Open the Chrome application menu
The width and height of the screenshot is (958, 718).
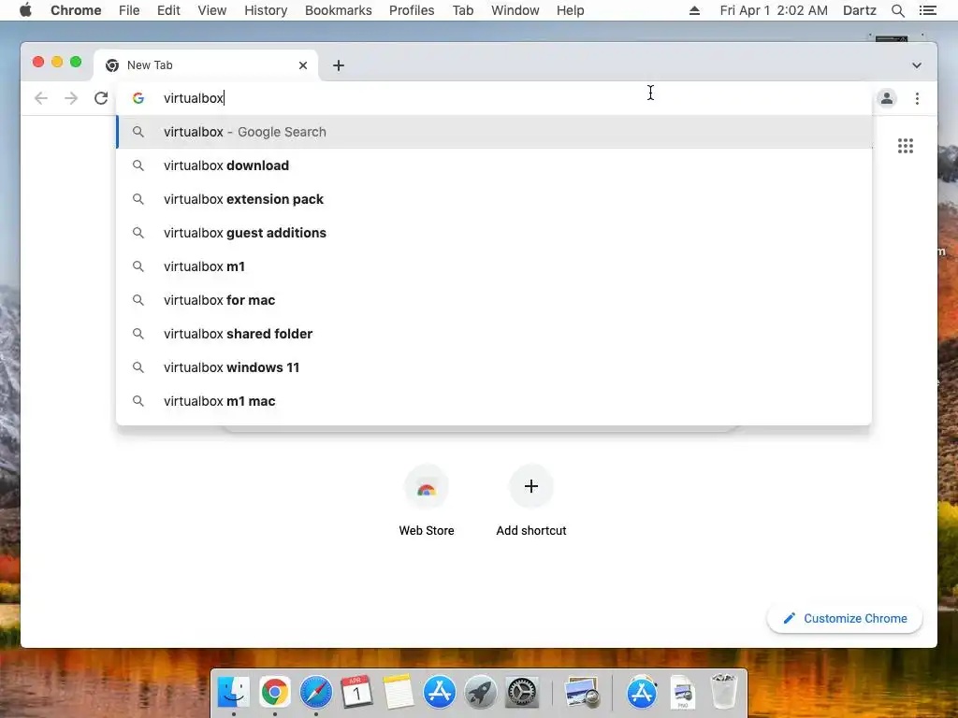[x=76, y=10]
